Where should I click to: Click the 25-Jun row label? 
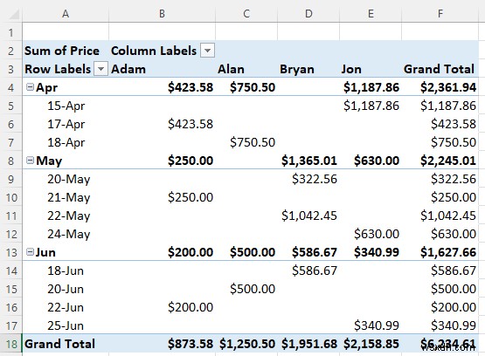66,325
